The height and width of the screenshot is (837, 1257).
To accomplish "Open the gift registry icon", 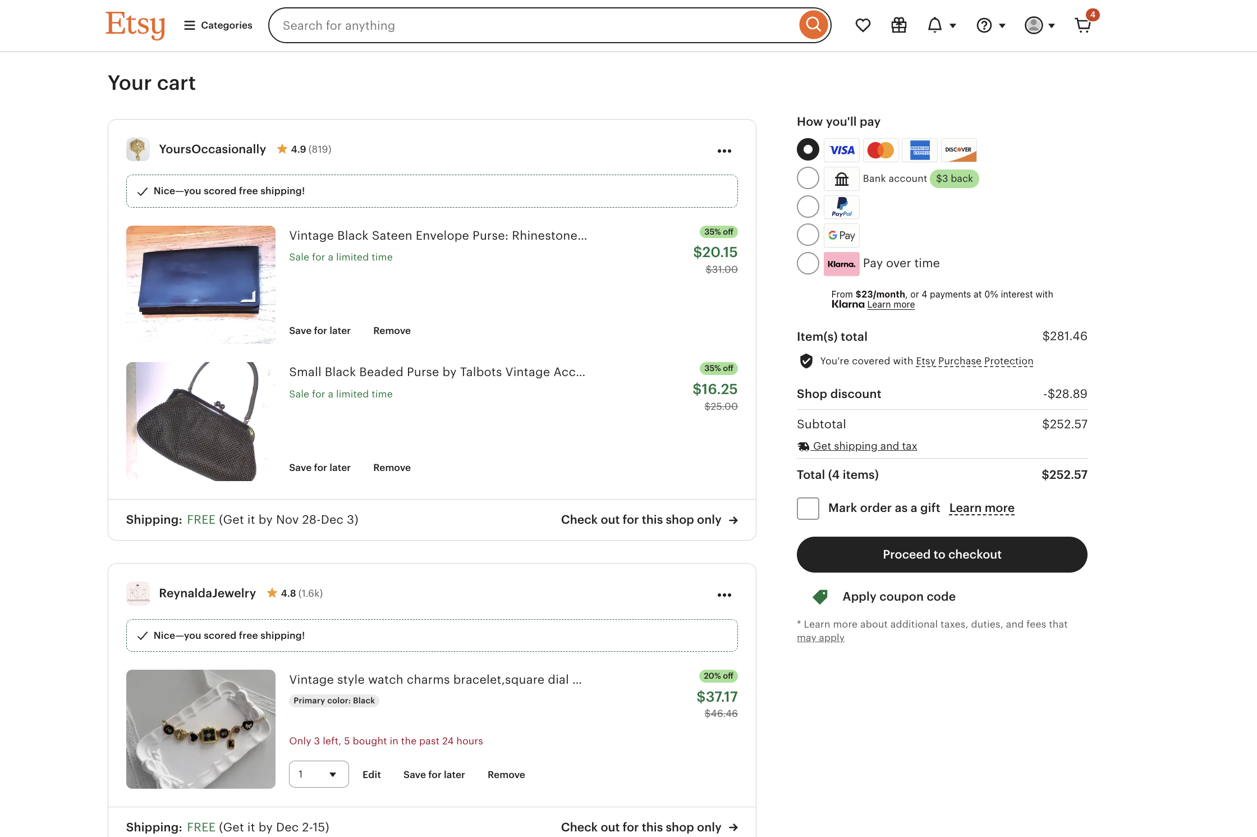I will click(898, 25).
